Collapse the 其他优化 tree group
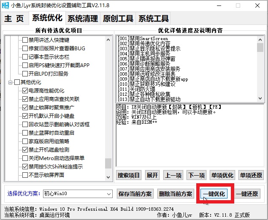 11,82
